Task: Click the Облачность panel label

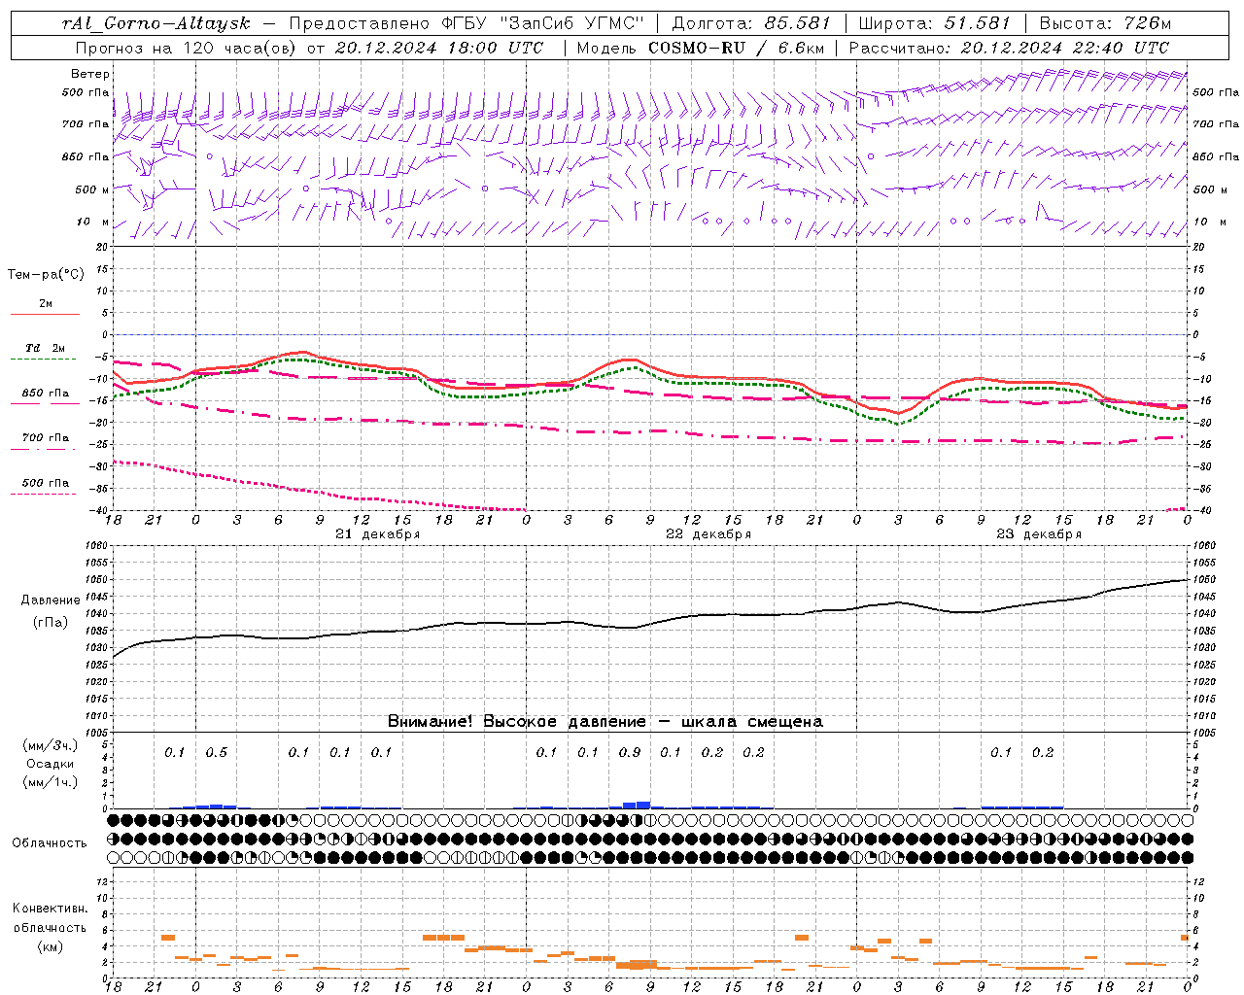Action: coord(50,842)
